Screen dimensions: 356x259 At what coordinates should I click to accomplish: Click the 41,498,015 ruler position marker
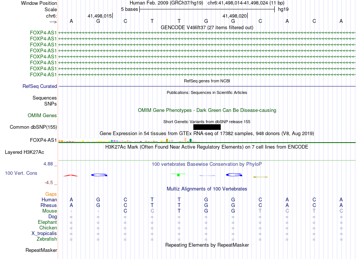[100, 16]
